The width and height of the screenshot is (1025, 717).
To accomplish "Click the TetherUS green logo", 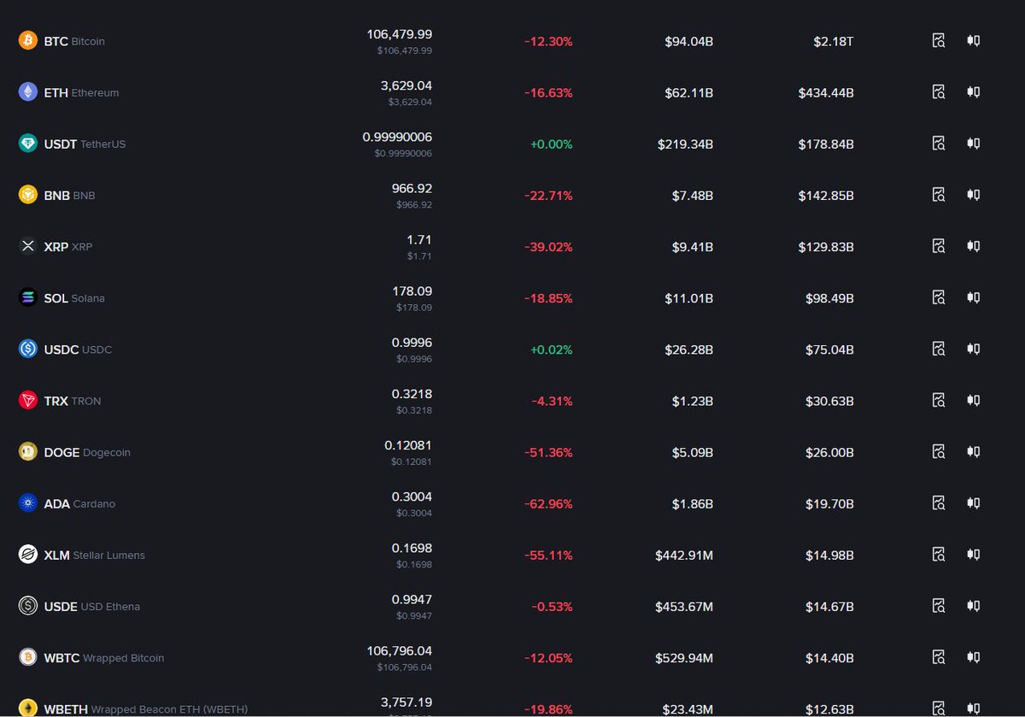I will pos(28,143).
